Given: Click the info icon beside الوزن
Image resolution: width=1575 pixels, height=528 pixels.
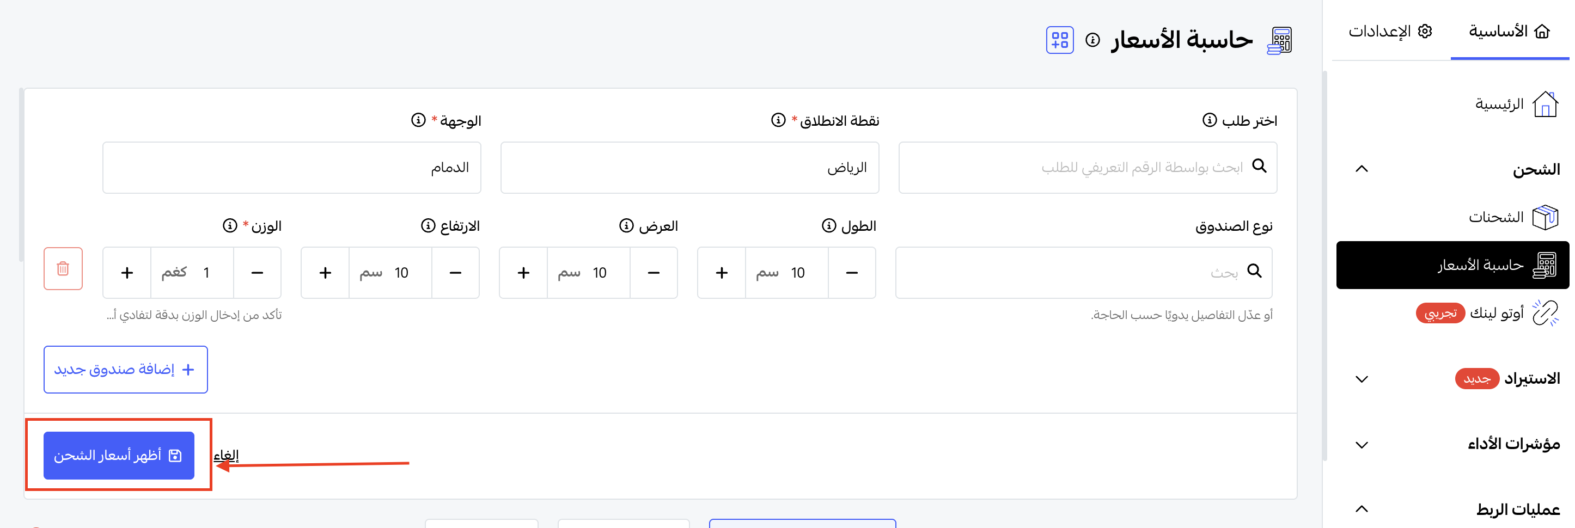Looking at the screenshot, I should point(230,225).
